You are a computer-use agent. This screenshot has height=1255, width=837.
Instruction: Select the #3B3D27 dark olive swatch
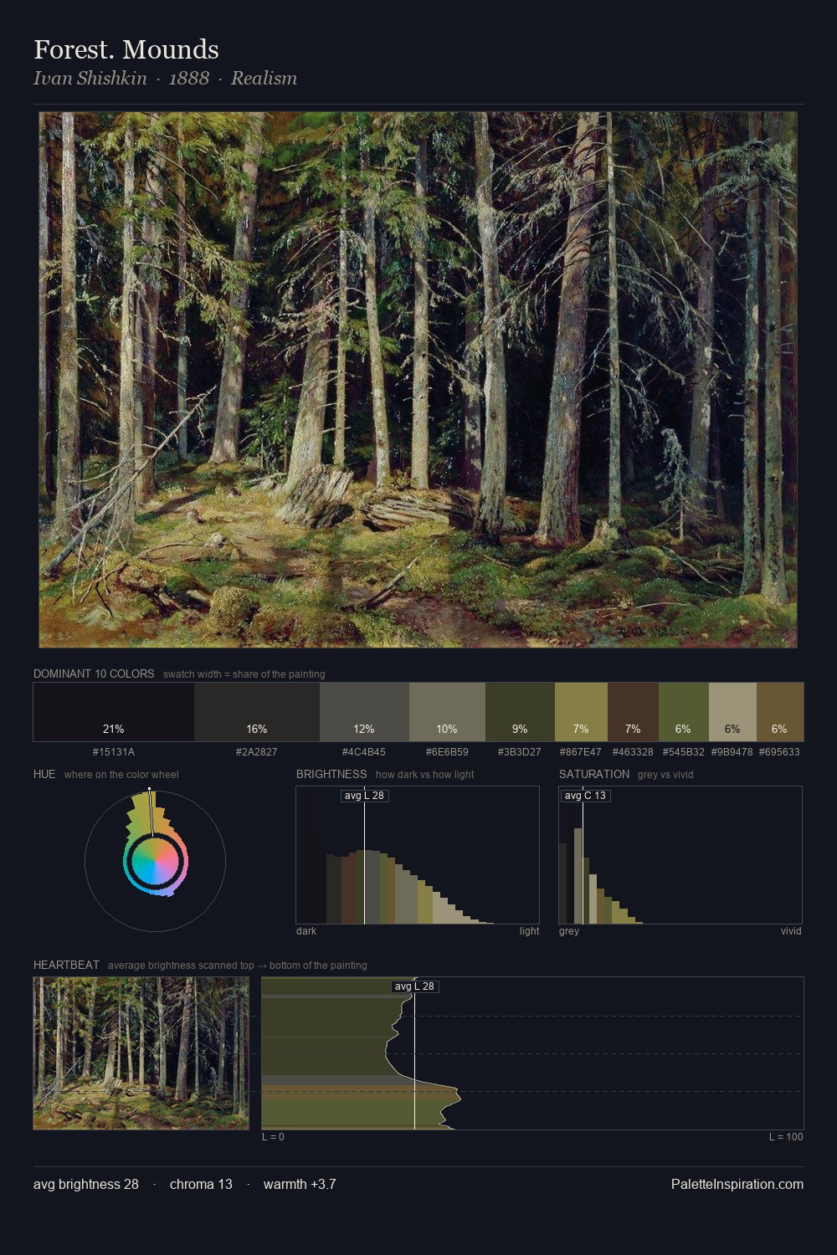point(520,712)
